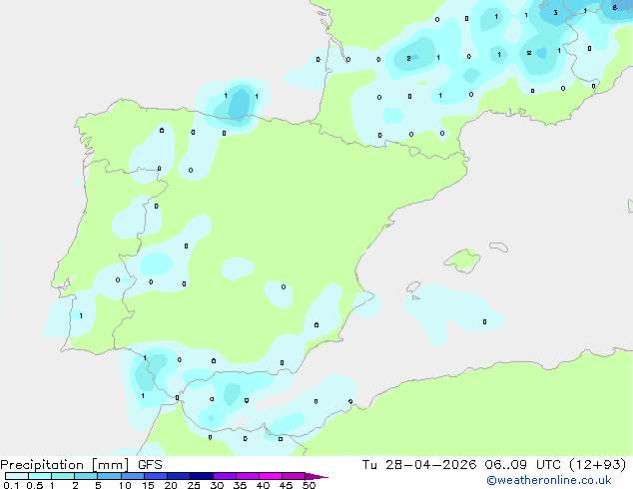Click the "35" legend value

[x=240, y=485]
